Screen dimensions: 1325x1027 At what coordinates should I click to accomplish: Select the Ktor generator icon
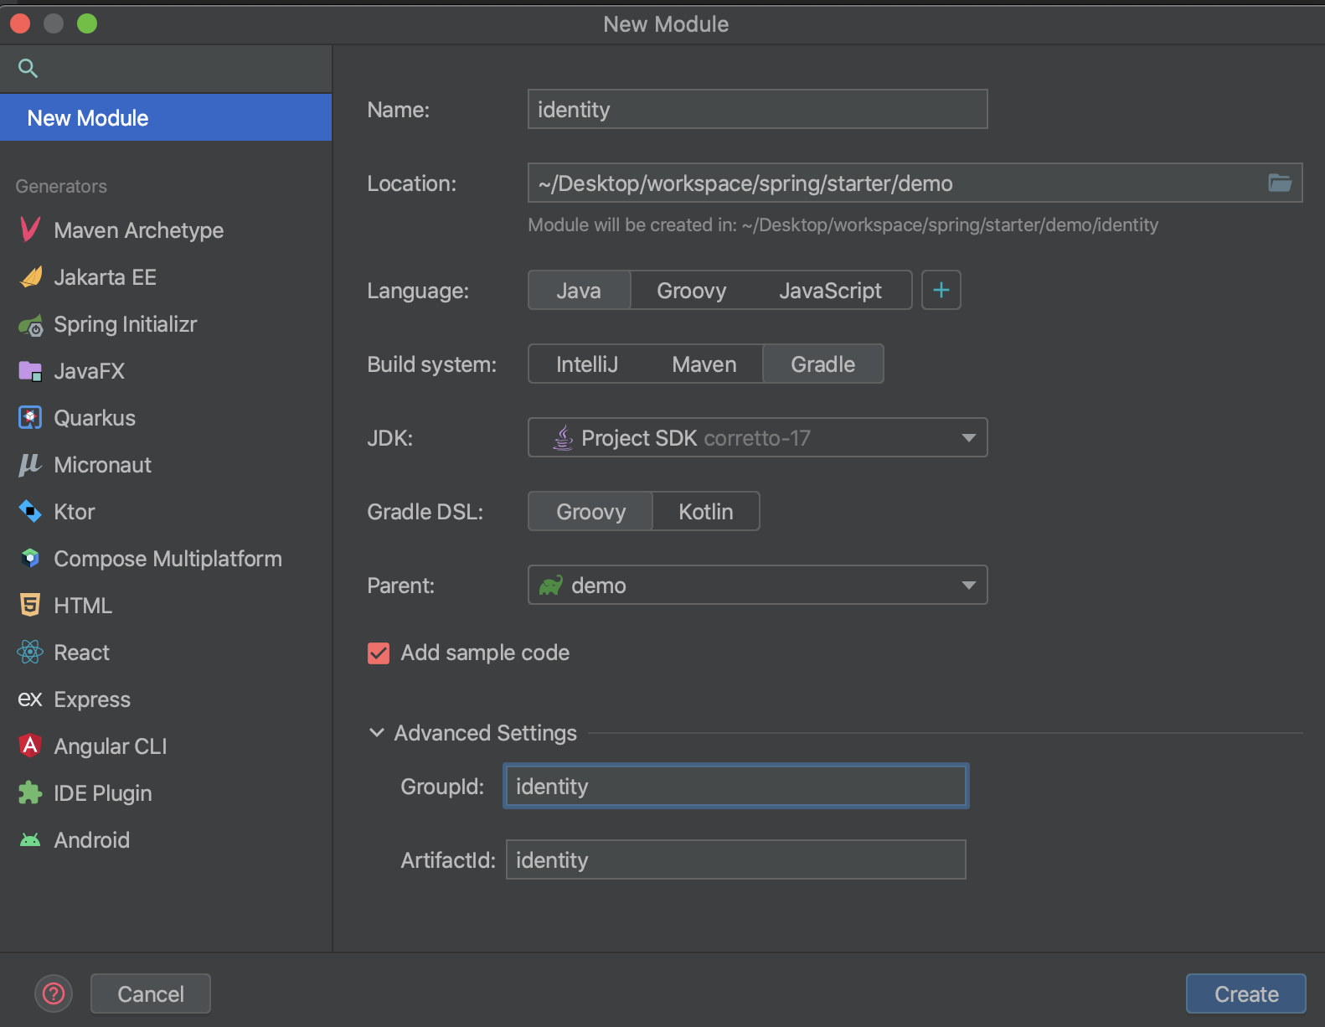click(x=30, y=512)
